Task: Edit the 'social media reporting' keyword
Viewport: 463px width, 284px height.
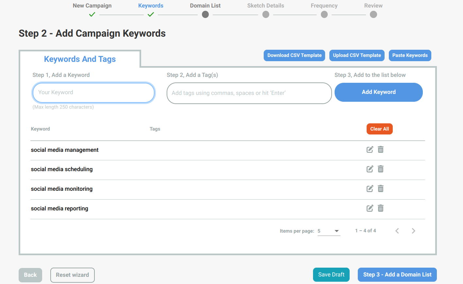Action: pyautogui.click(x=370, y=208)
